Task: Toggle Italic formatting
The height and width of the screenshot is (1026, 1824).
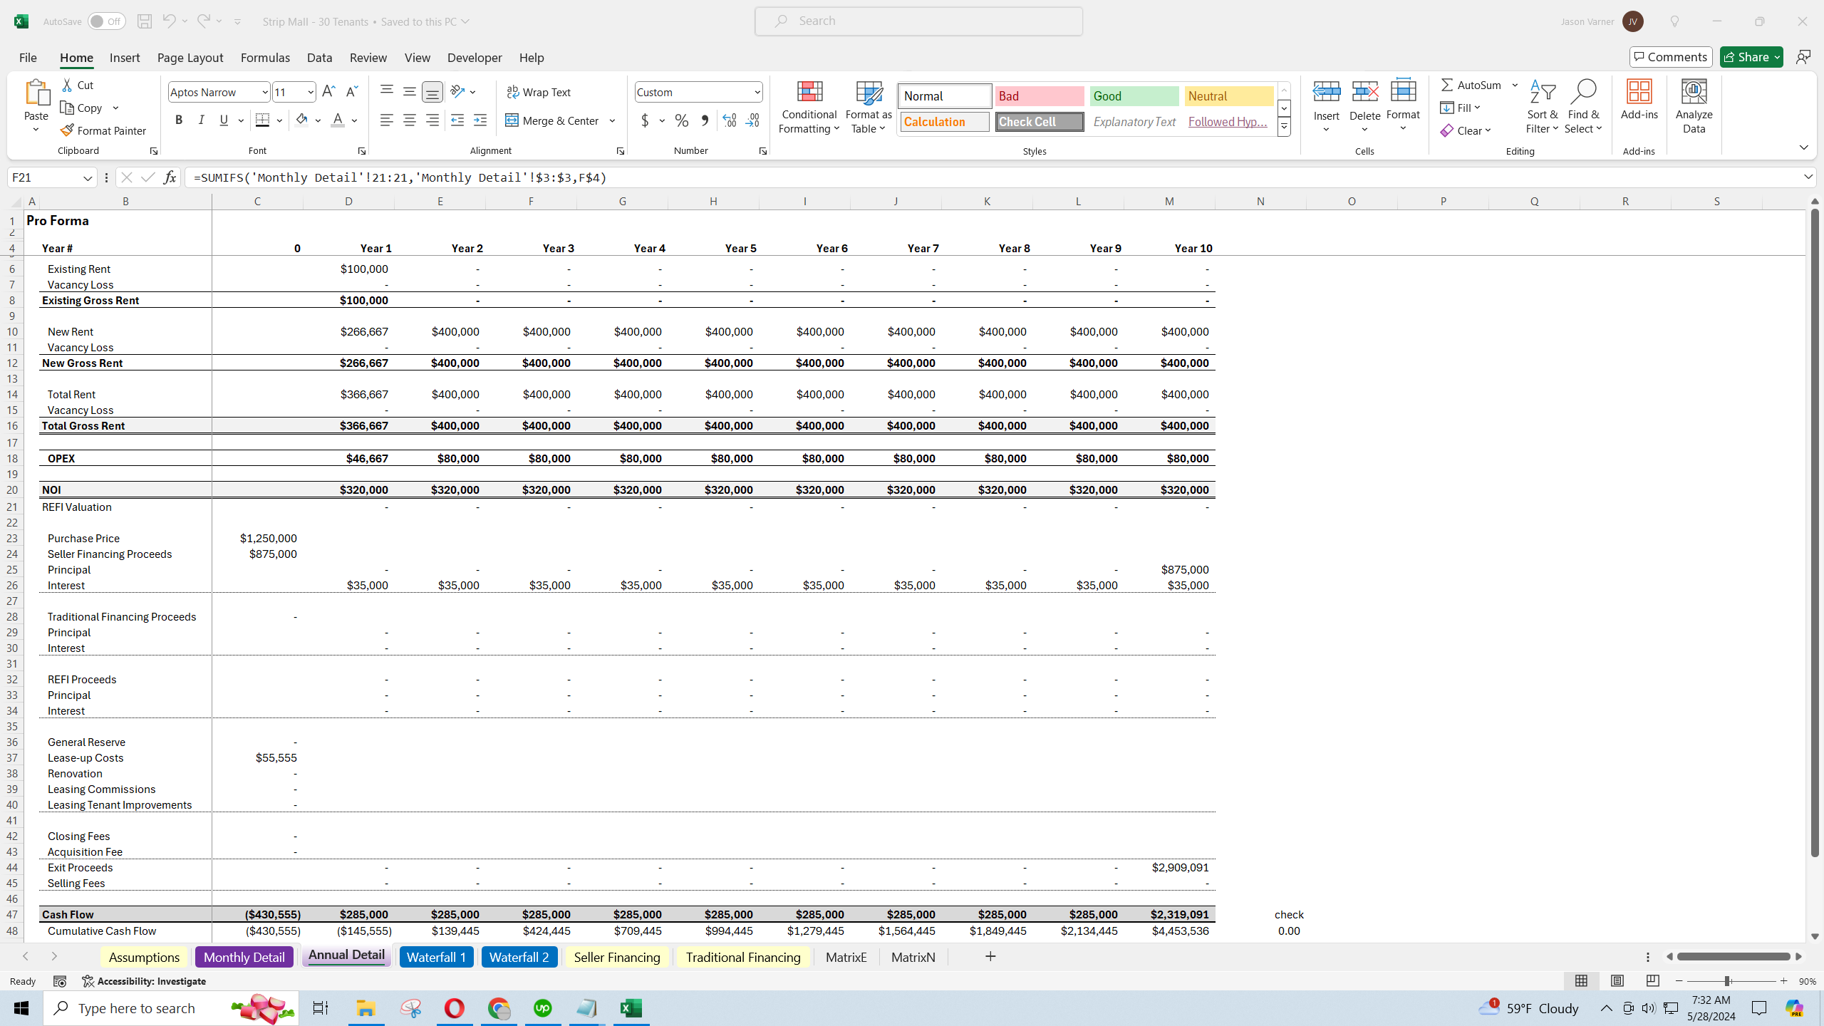Action: (201, 120)
